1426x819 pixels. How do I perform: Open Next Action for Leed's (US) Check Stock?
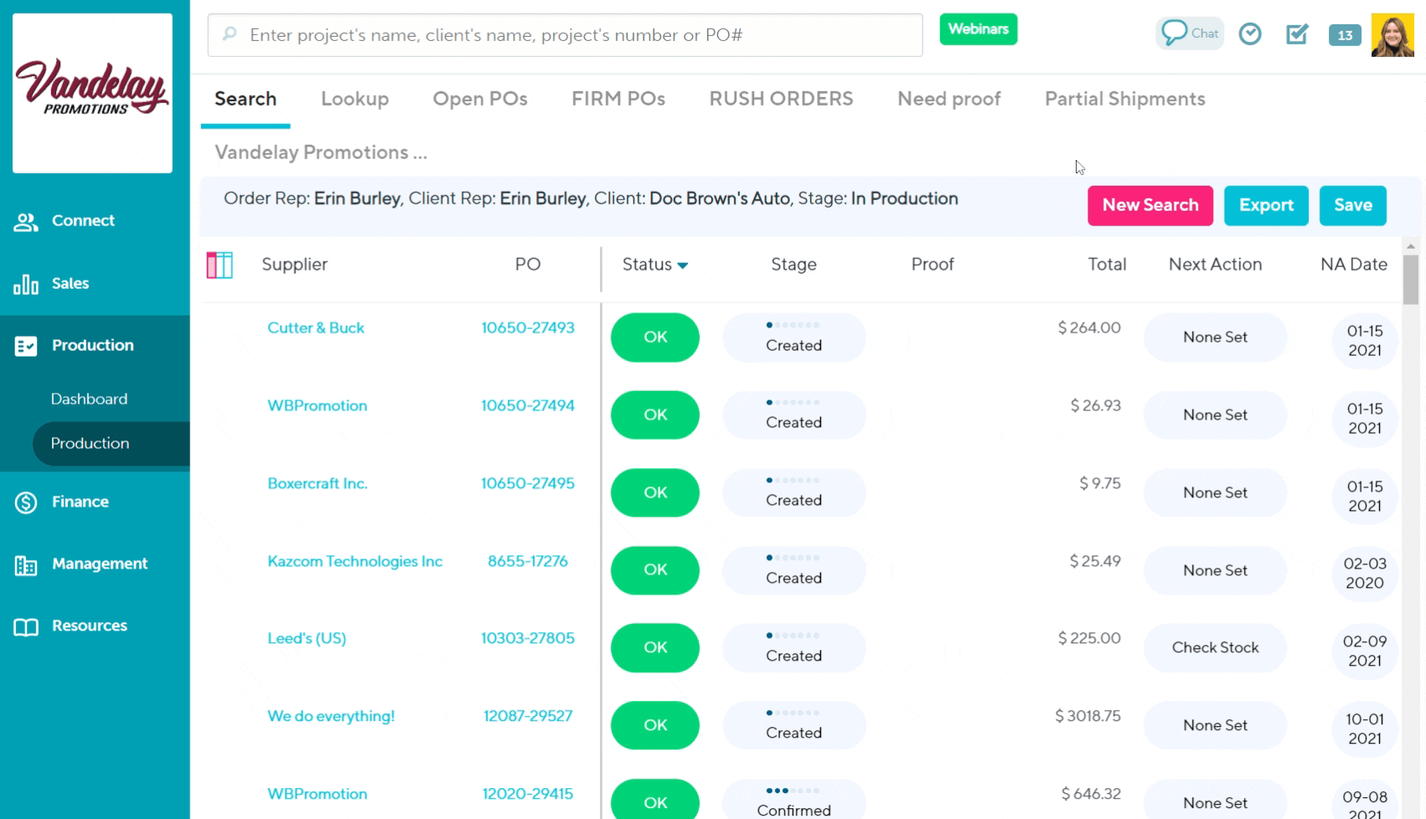(1215, 647)
